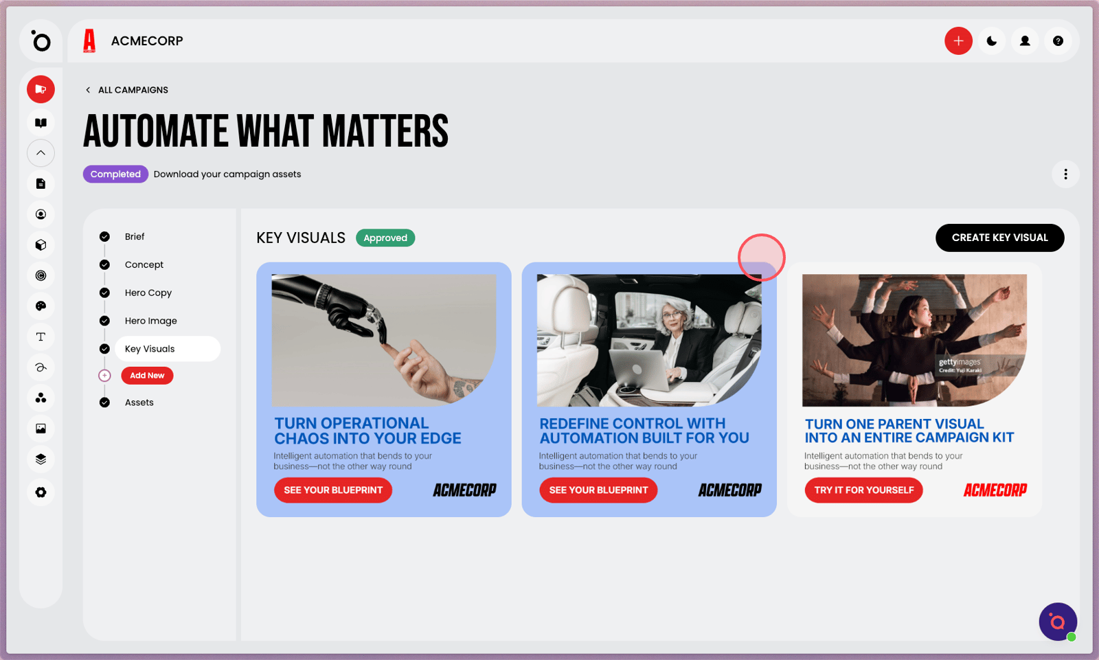Click the Assets step checkmark
Image resolution: width=1099 pixels, height=660 pixels.
coord(104,402)
